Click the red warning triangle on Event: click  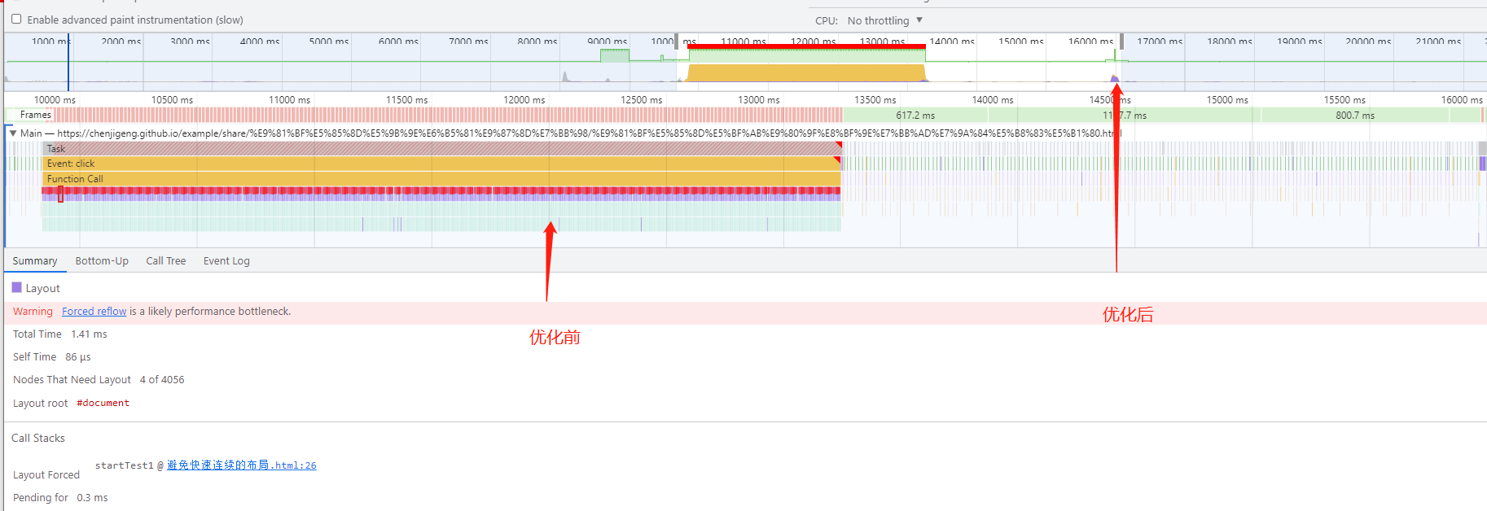tap(838, 160)
